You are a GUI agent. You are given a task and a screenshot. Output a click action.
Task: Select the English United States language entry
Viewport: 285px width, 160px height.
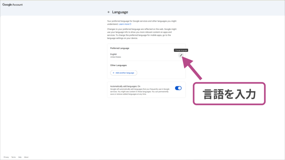coord(116,55)
